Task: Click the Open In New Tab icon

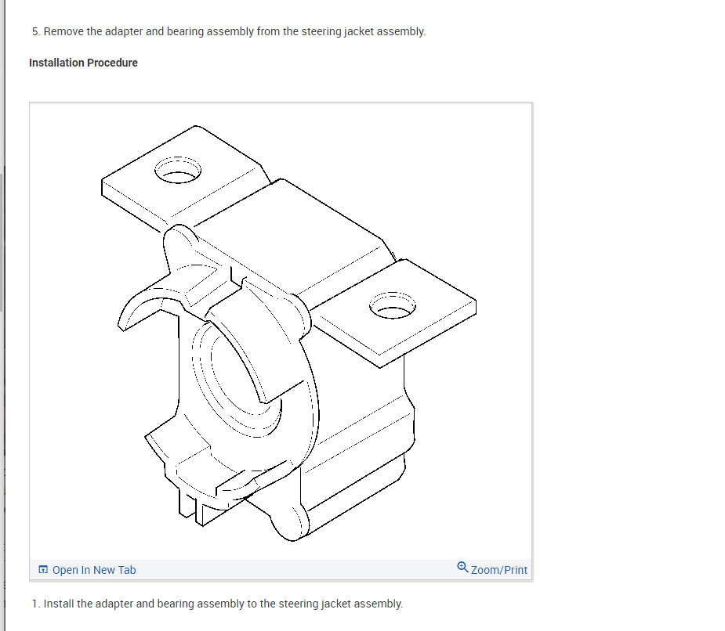Action: pos(43,570)
